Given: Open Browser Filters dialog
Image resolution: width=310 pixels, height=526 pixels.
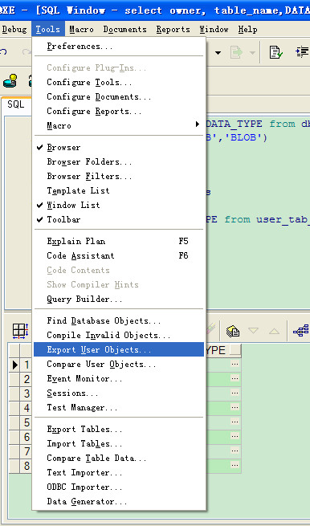Looking at the screenshot, I should [x=119, y=176].
